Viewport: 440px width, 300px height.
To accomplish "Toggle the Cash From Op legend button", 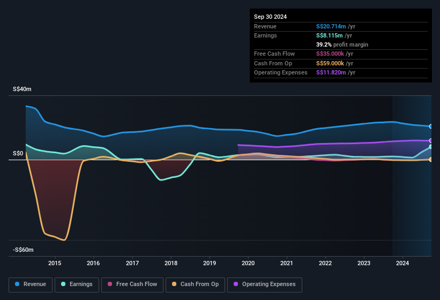I will (x=195, y=284).
